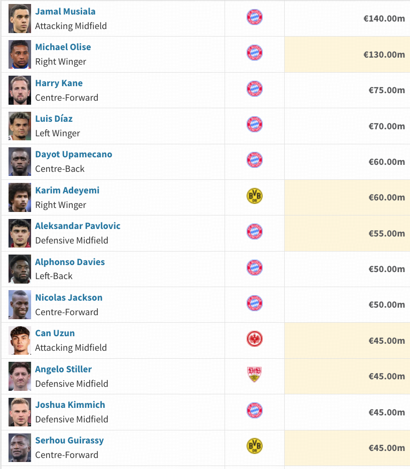Open Michael Olise's profile link
Screen dimensions: 410x469
point(63,47)
